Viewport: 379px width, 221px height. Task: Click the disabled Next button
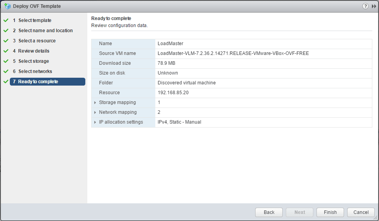(300, 212)
